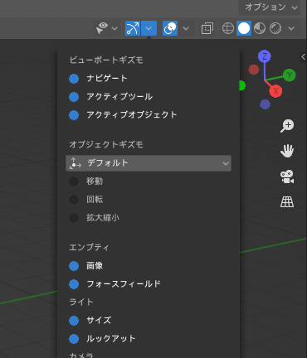The width and height of the screenshot is (307, 358).
Task: Switch to Solid shading mode
Action: [x=244, y=28]
